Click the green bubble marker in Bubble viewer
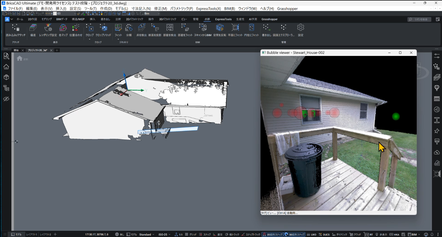The height and width of the screenshot is (237, 442). 396,117
